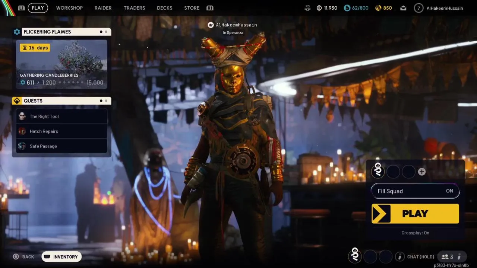Click the Flickering Flames event gear icon
Viewport: 477px width, 268px height.
tap(17, 32)
